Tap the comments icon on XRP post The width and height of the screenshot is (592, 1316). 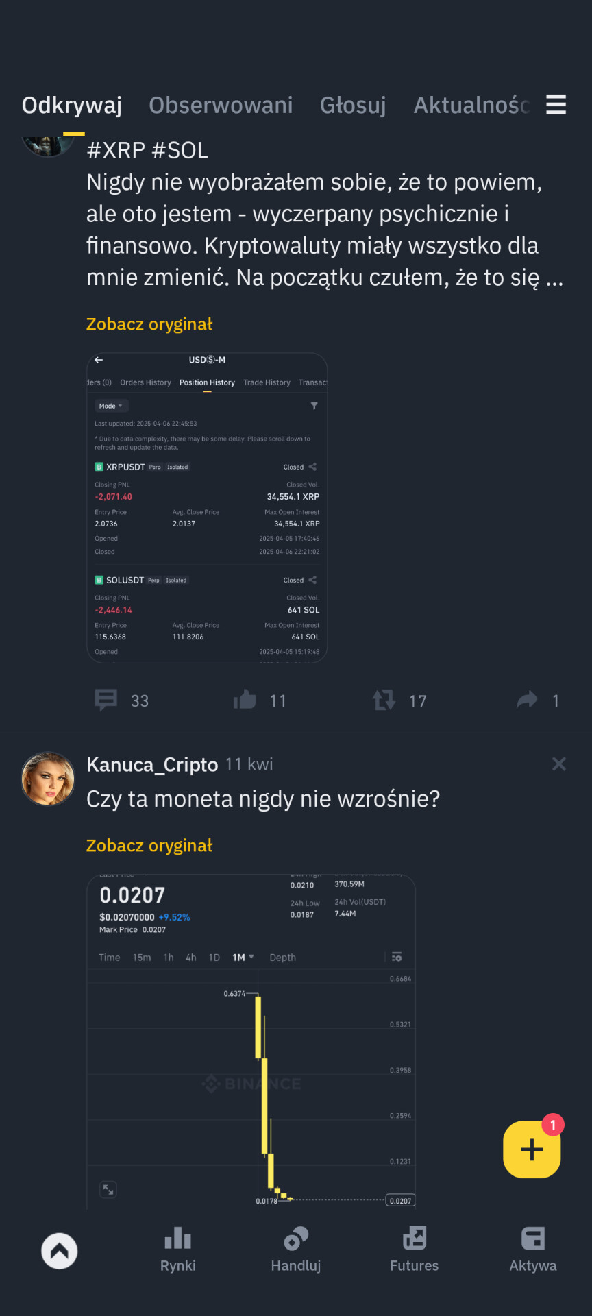click(106, 700)
